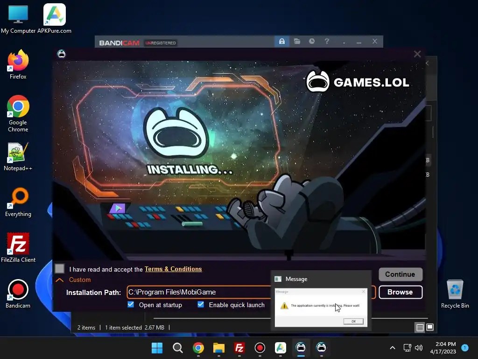Open the clock showing 2:04 PM
Viewport: 478px width, 359px height.
[x=443, y=348]
